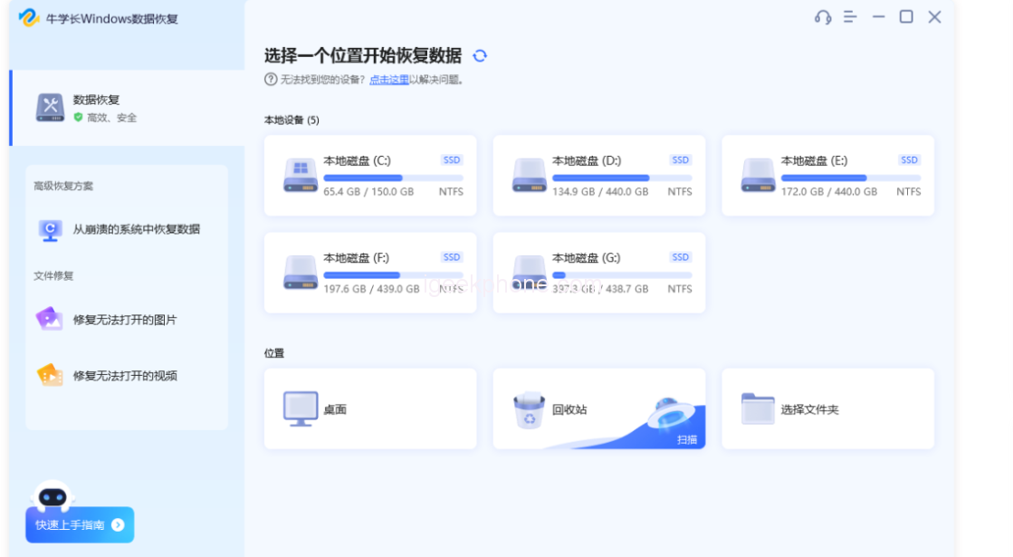Open the hamburger menu in title bar
This screenshot has height=557, width=1013.
pyautogui.click(x=850, y=17)
